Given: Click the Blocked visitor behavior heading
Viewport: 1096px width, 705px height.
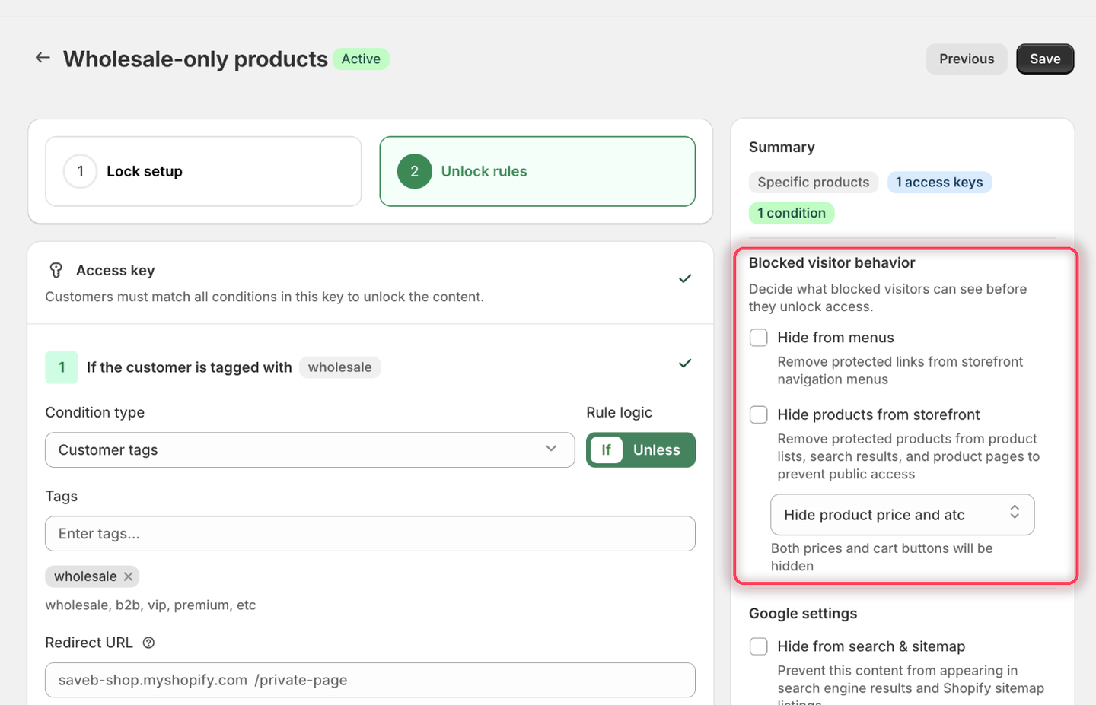Looking at the screenshot, I should tap(832, 262).
